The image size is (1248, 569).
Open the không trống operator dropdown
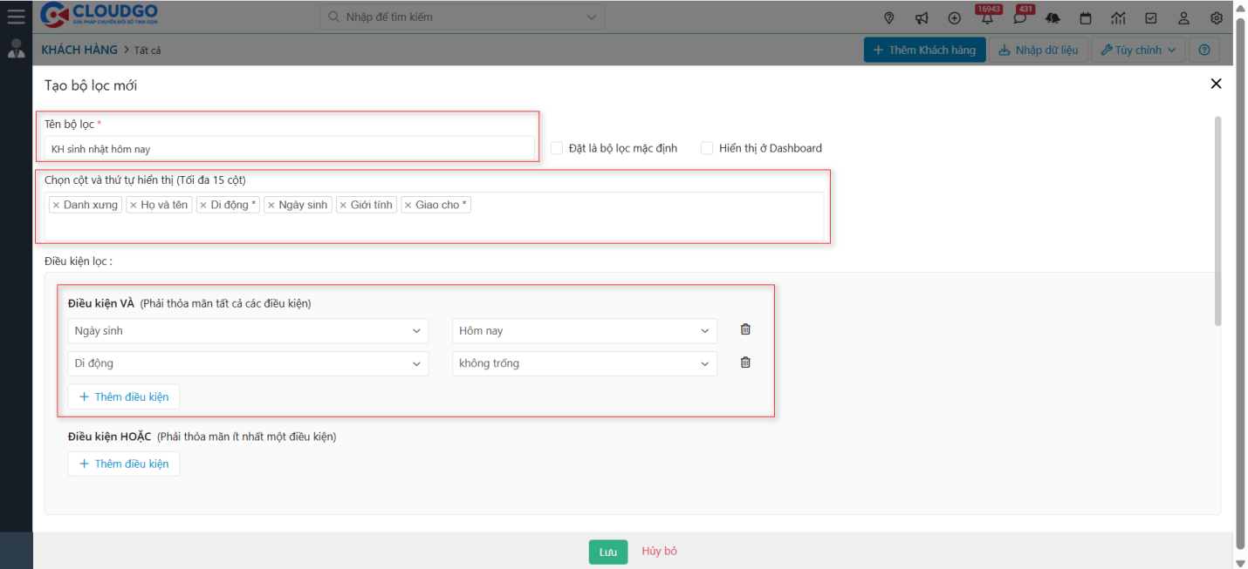(x=584, y=363)
